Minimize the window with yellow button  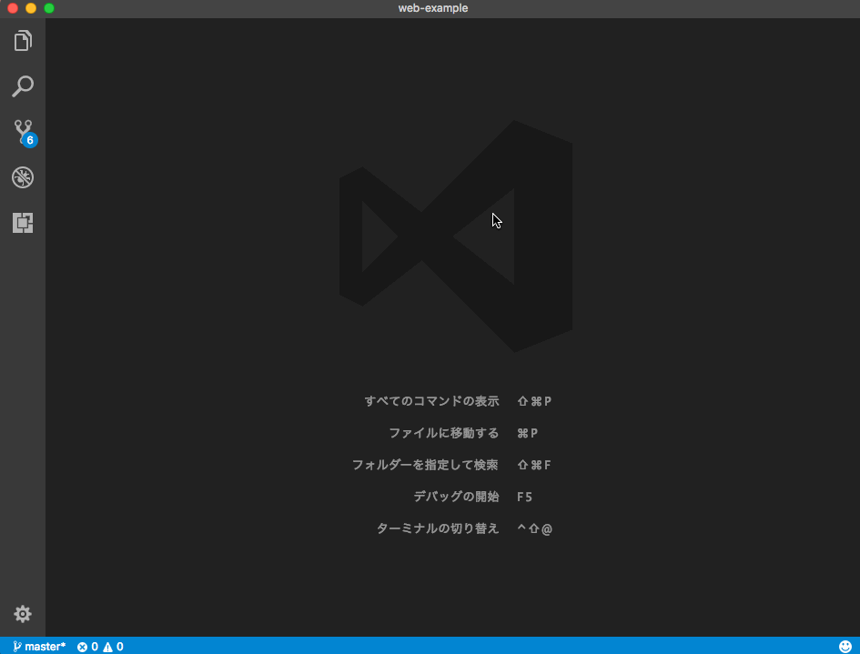coord(31,8)
